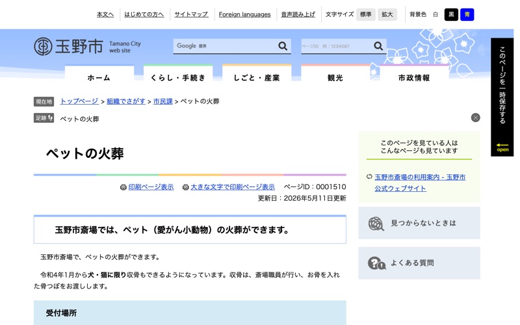The width and height of the screenshot is (520, 325).
Task: Click the ペットの火葬 page heading
Action: [85, 153]
